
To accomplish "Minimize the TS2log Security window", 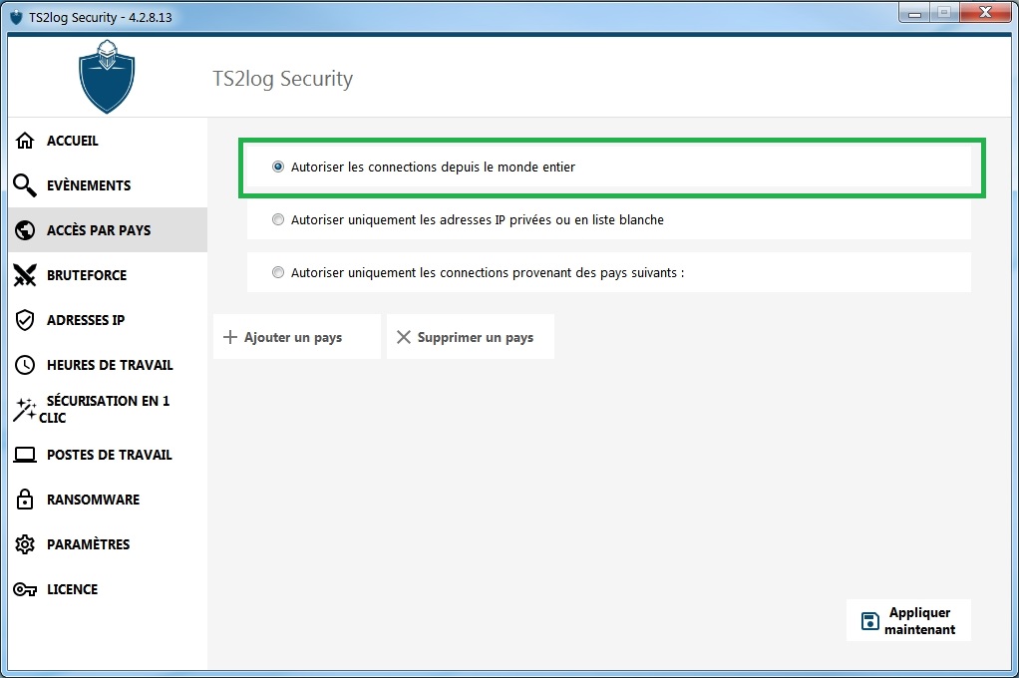I will (x=914, y=13).
